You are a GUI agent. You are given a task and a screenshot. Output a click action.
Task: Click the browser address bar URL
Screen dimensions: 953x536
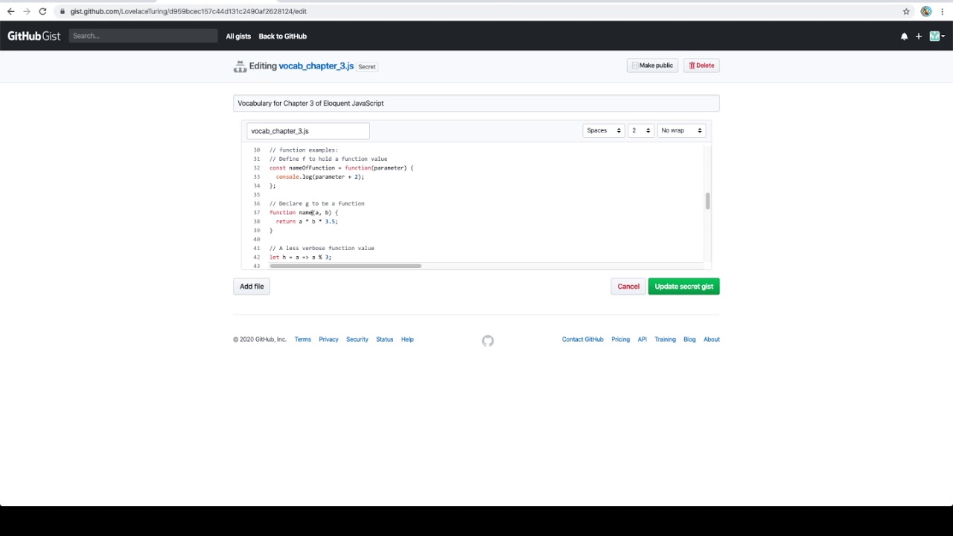click(188, 11)
